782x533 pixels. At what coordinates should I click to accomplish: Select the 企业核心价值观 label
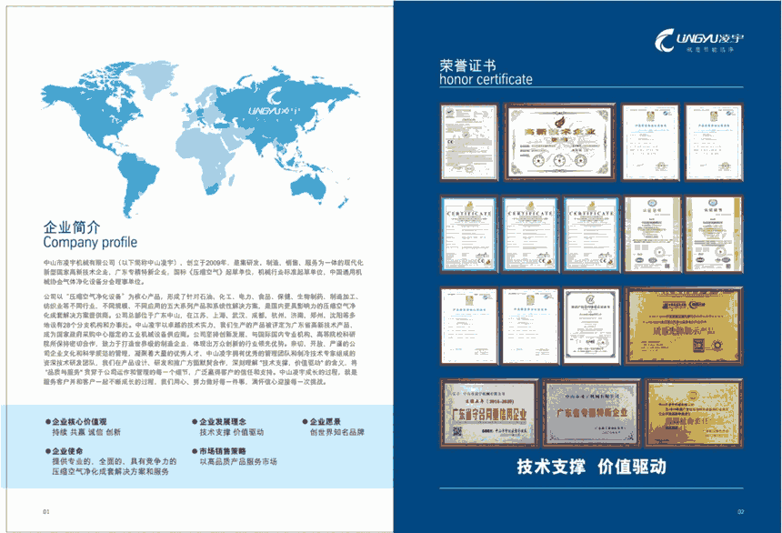click(x=79, y=422)
